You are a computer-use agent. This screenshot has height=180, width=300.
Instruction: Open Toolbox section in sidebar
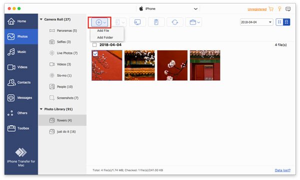point(21,128)
